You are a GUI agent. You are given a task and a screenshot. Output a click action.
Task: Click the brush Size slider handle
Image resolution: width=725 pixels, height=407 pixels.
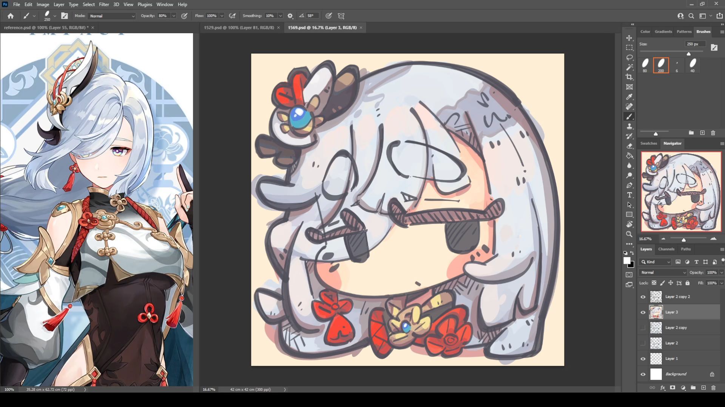(x=689, y=54)
